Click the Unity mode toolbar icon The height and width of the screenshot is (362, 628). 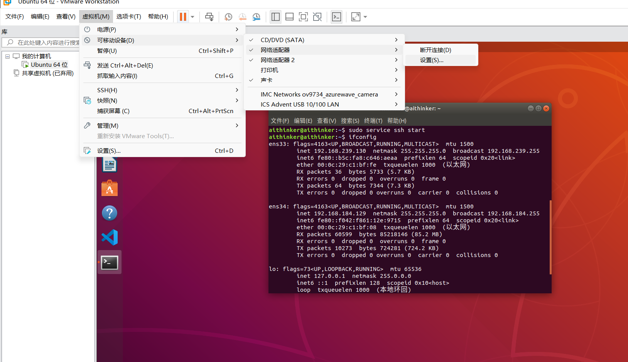tap(317, 17)
